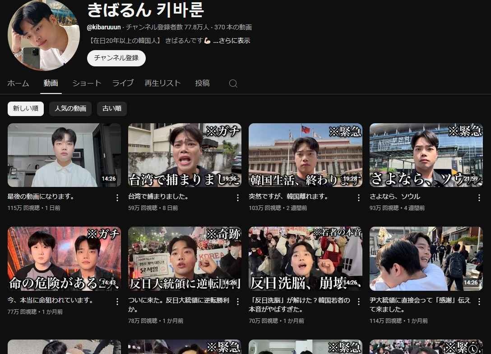Click the チャンネル登録 subscribe button
This screenshot has width=491, height=354.
pyautogui.click(x=116, y=58)
